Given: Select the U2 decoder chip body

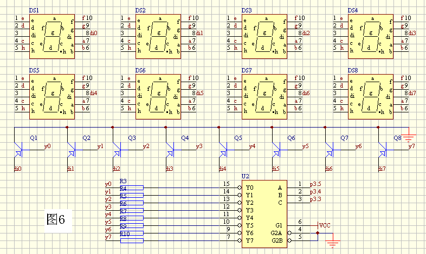Looking at the screenshot, I should coord(264,214).
